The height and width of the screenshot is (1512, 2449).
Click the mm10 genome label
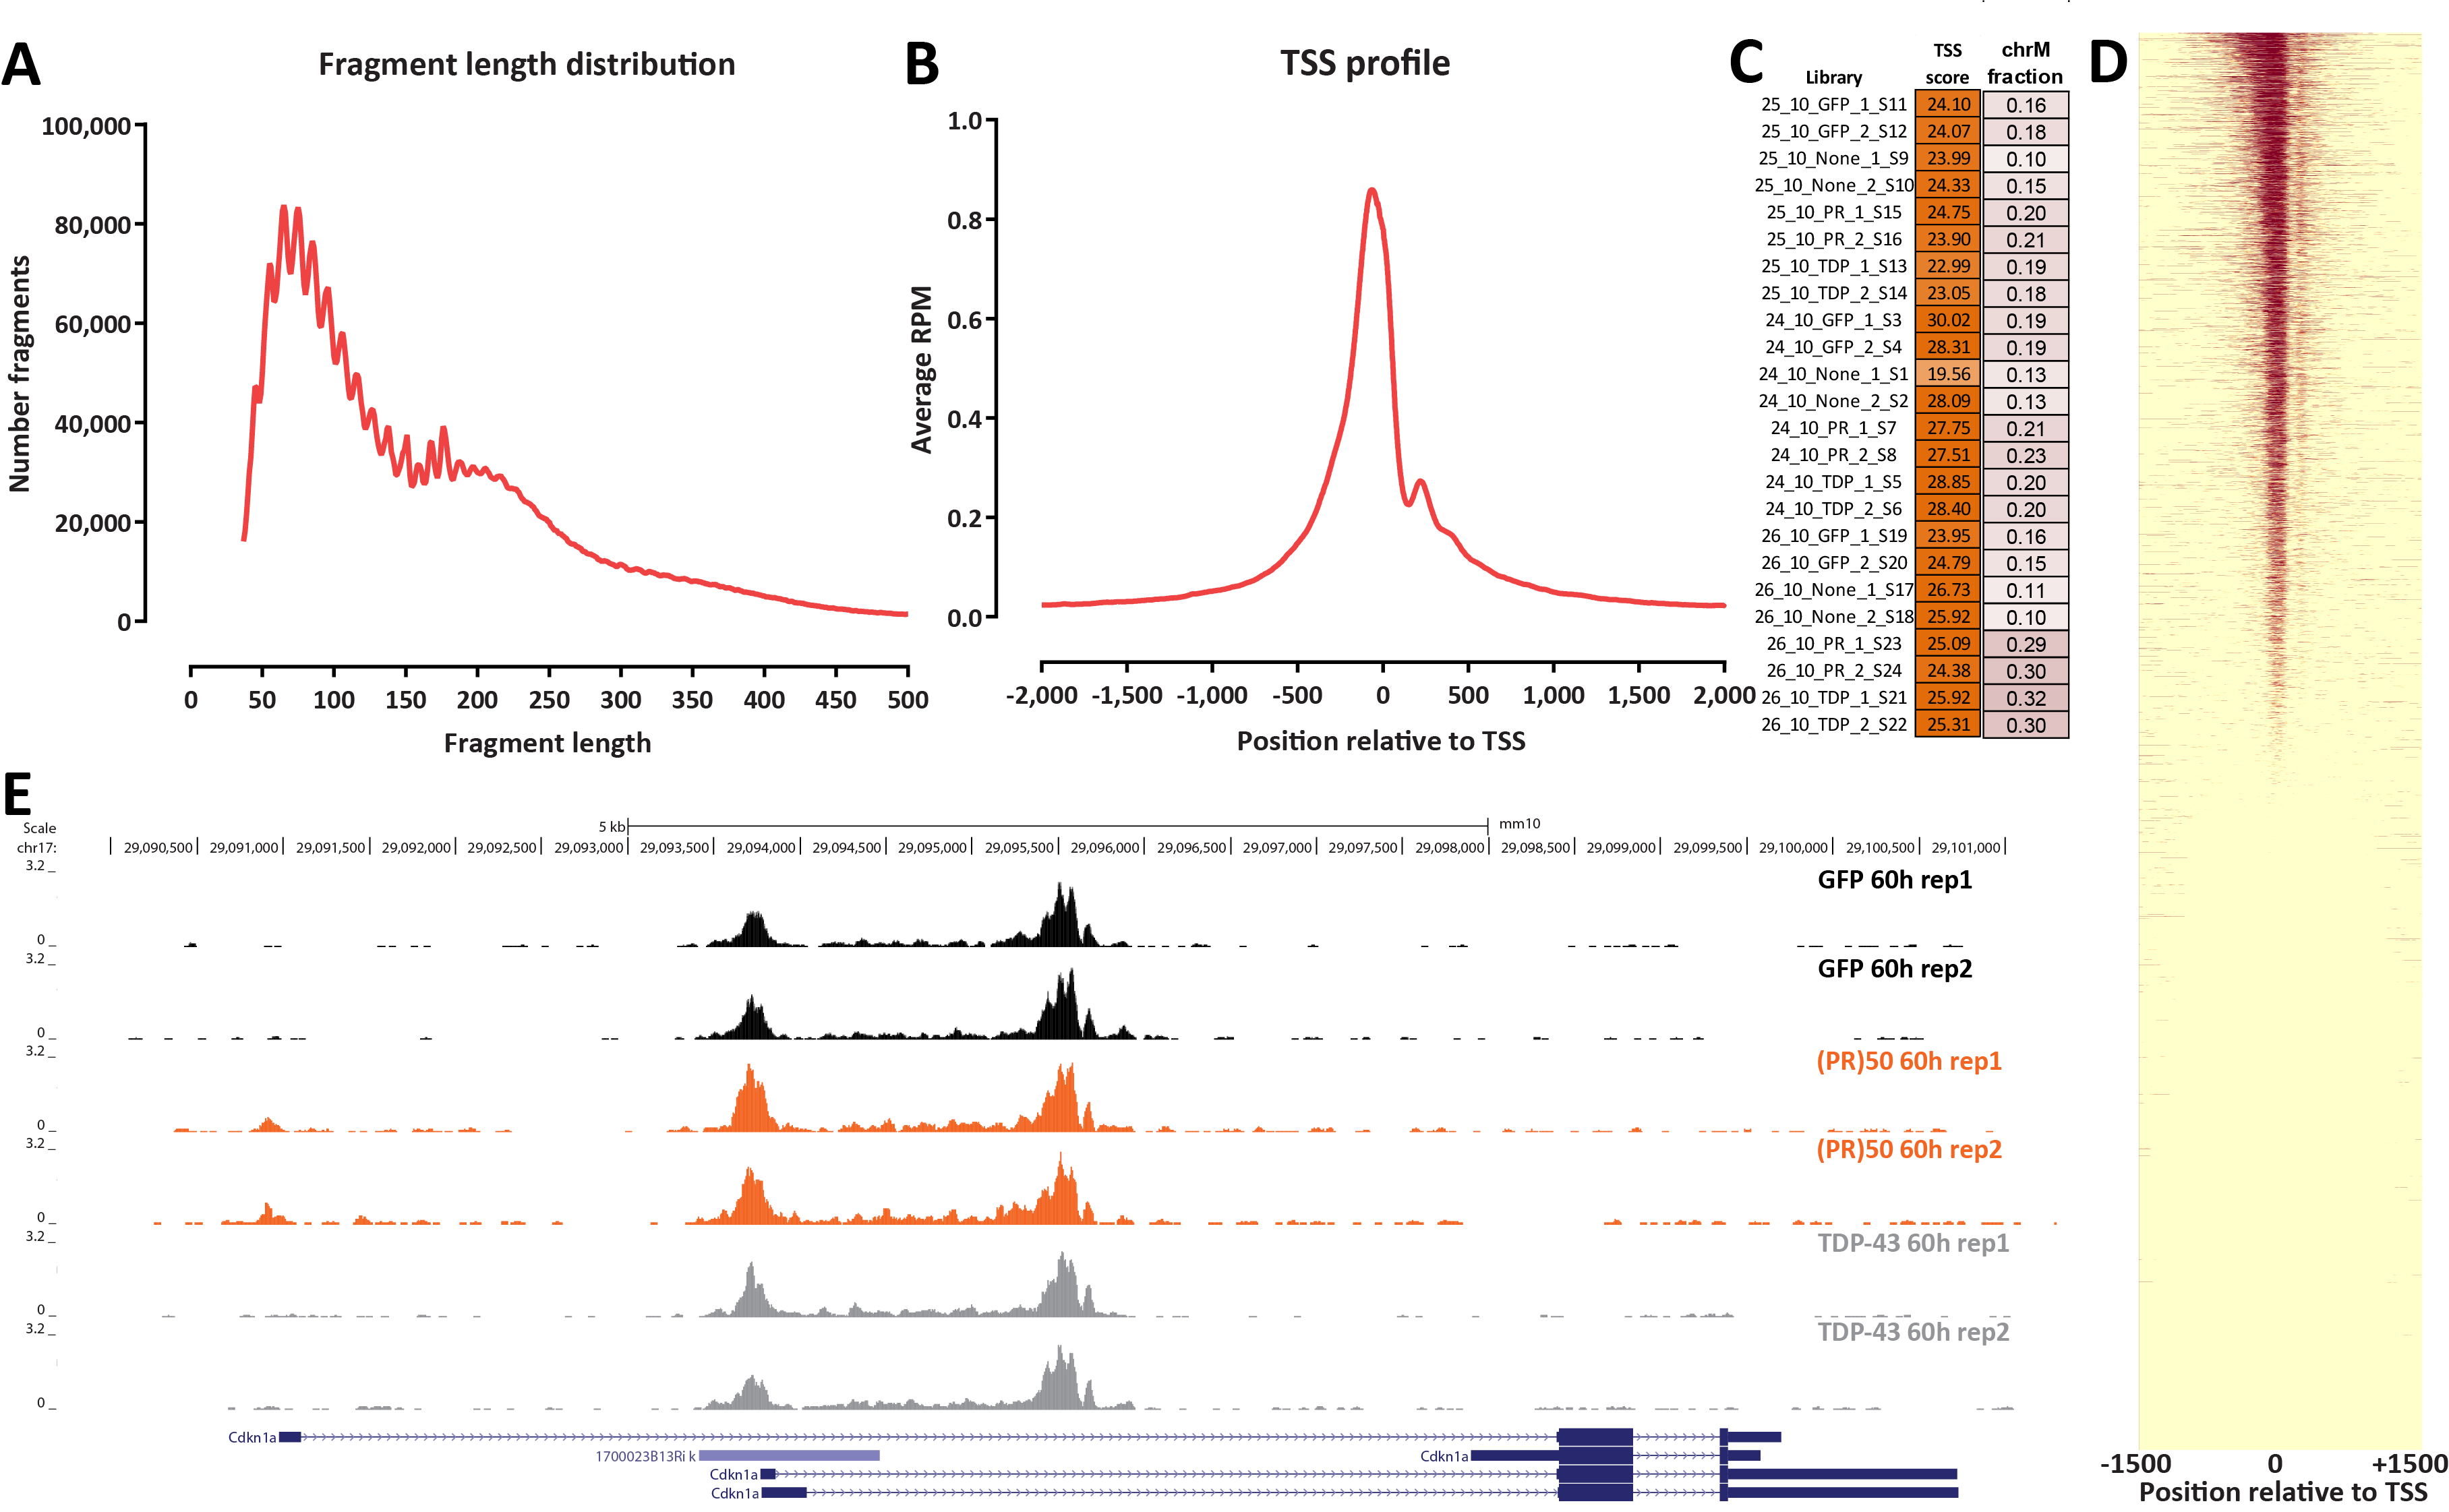point(1519,824)
